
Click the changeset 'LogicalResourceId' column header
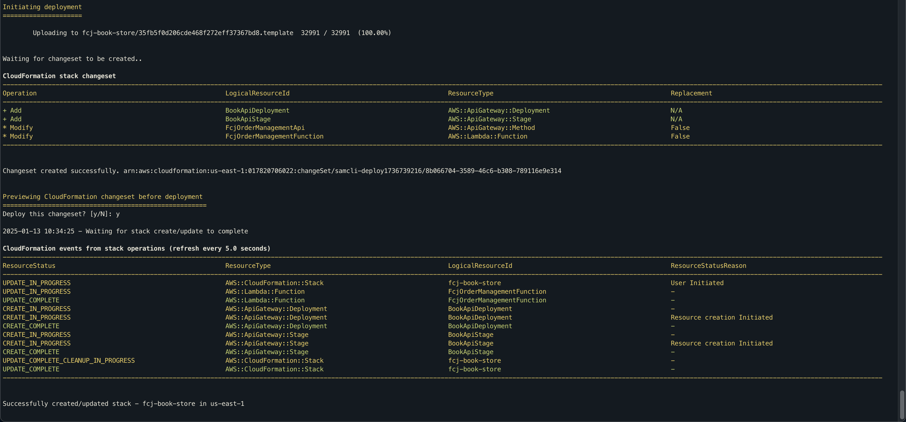(x=258, y=93)
